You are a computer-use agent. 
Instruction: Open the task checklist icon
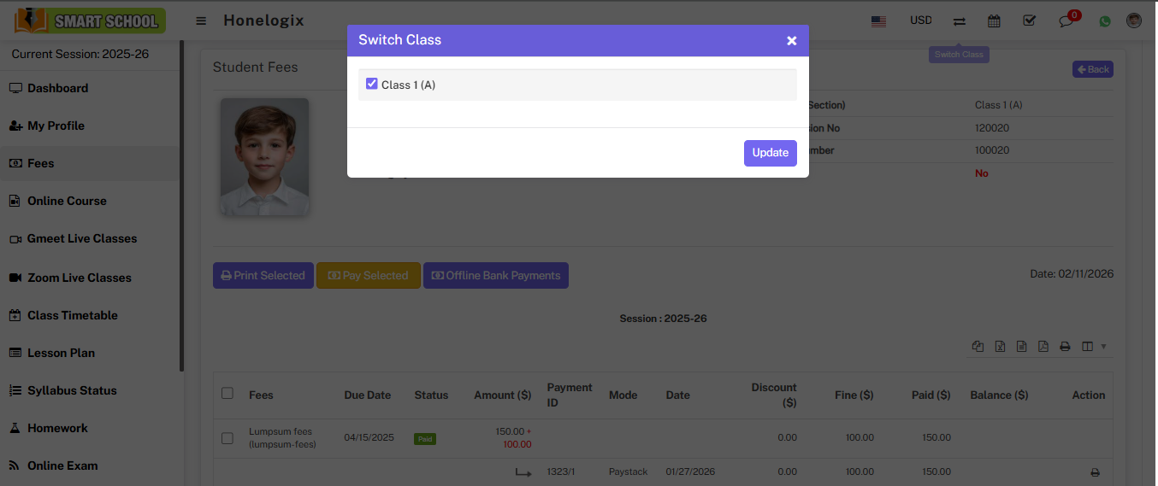click(x=1030, y=20)
